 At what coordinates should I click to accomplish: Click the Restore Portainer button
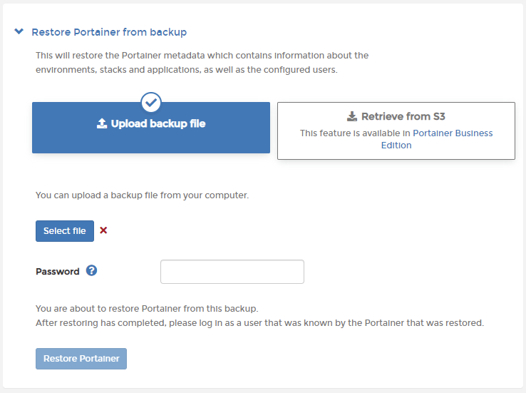point(81,358)
